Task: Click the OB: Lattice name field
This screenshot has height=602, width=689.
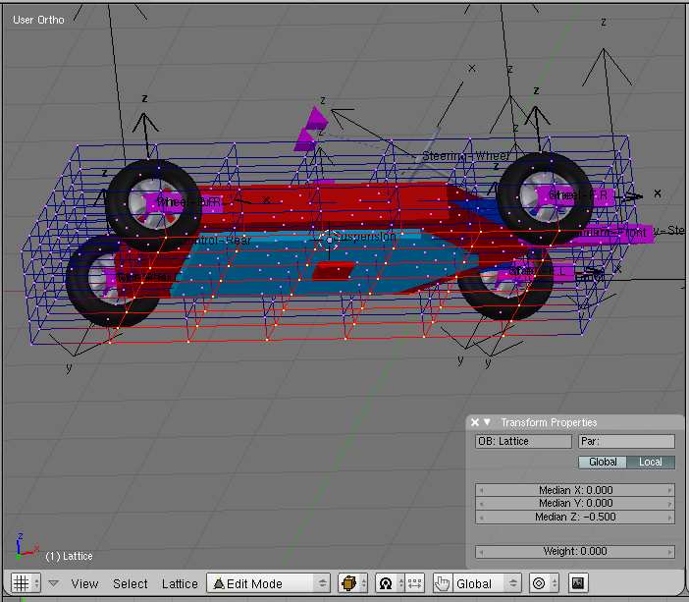Action: point(523,441)
